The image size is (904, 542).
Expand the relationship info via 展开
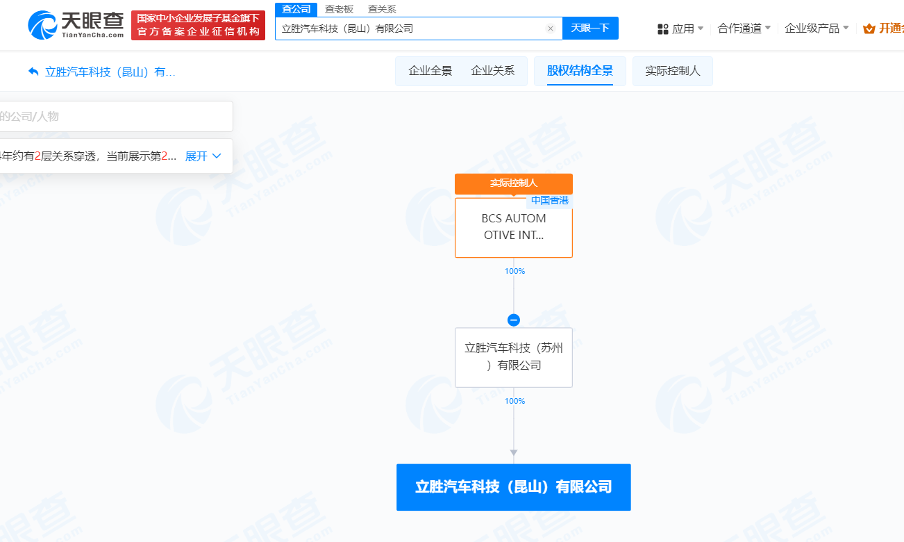203,156
